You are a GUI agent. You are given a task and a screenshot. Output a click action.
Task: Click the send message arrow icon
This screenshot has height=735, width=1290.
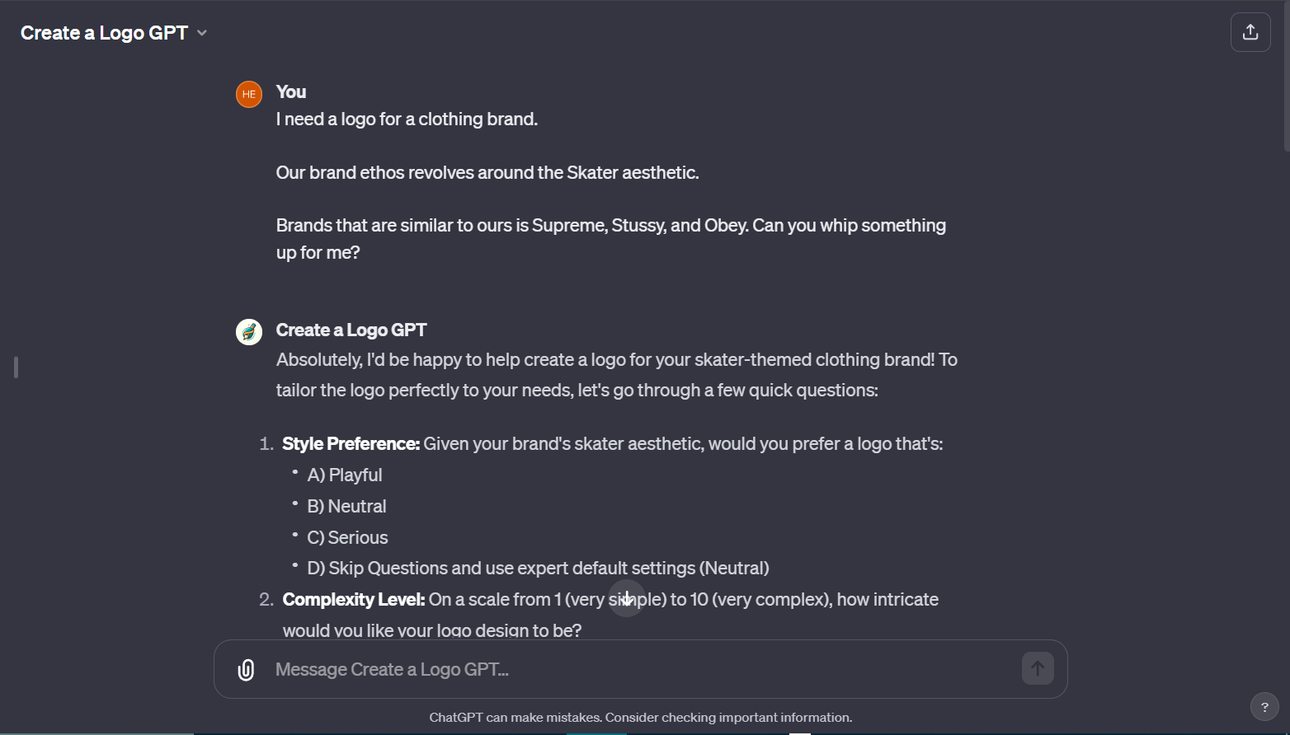tap(1037, 668)
